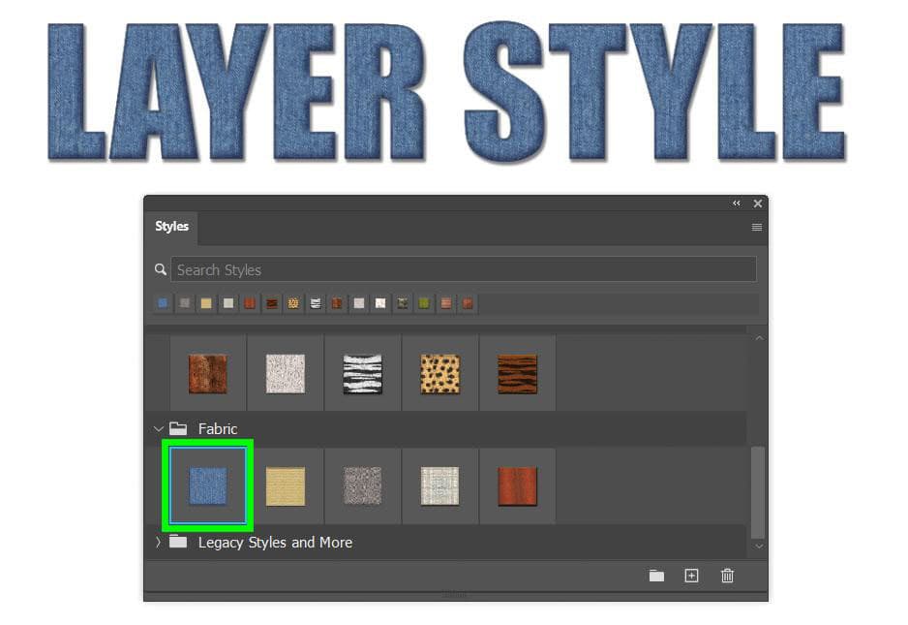Collapse the Styles panel to icons
This screenshot has height=625, width=908.
pos(736,203)
